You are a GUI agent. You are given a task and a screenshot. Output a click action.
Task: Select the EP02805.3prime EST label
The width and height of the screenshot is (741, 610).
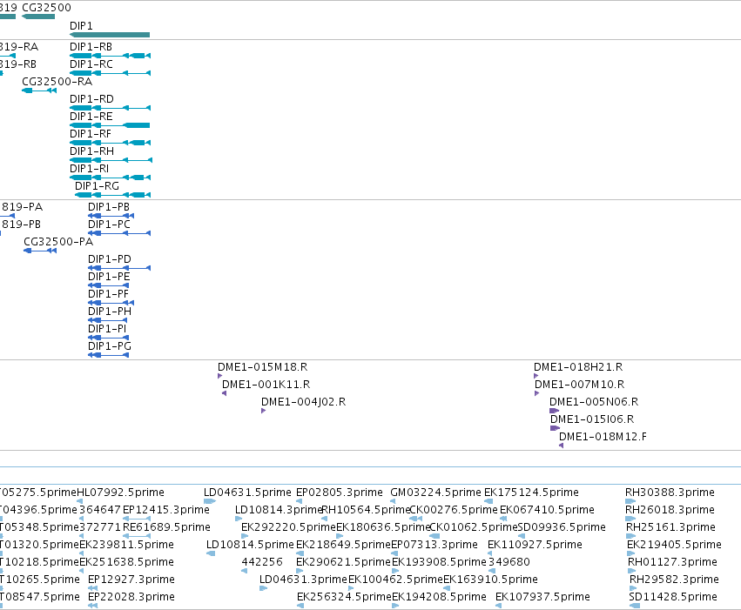click(340, 493)
